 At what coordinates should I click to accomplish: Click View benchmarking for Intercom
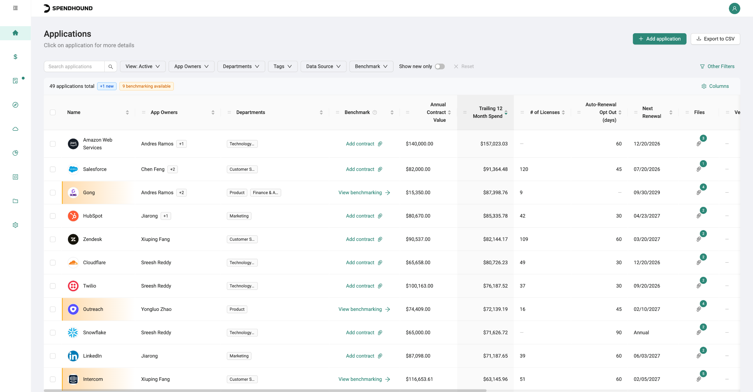(364, 379)
